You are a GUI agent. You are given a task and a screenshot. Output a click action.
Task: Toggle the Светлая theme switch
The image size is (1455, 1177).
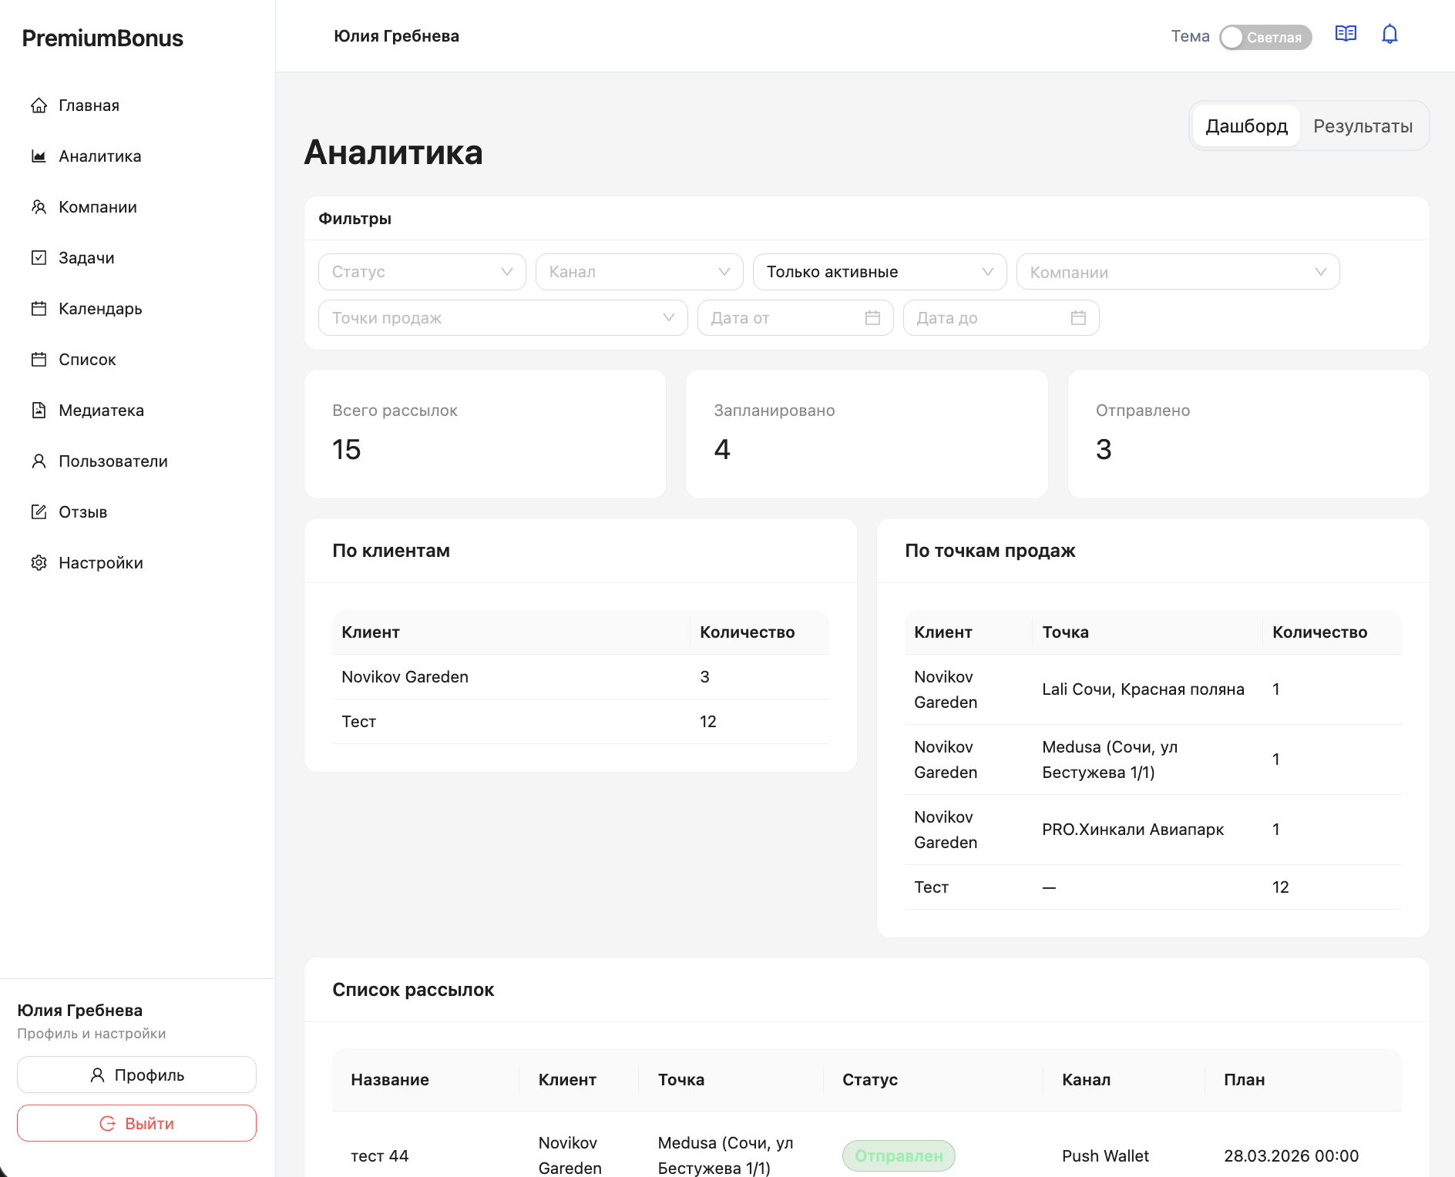(1265, 37)
